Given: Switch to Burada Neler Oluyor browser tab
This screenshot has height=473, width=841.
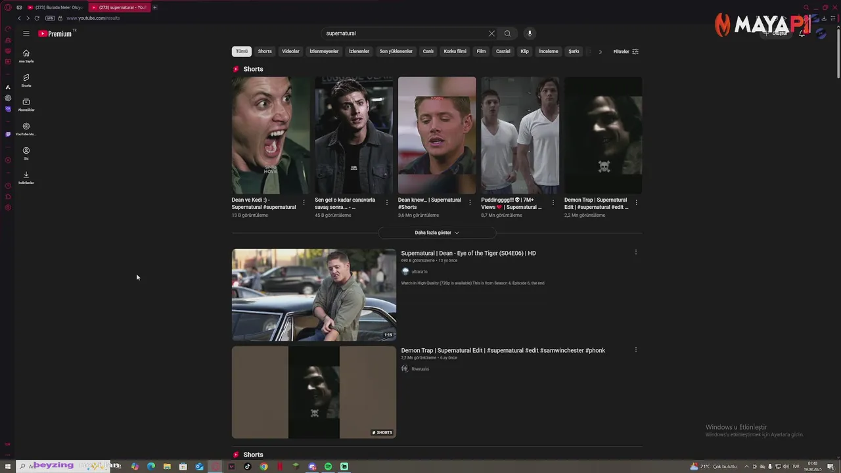Looking at the screenshot, I should tap(56, 7).
